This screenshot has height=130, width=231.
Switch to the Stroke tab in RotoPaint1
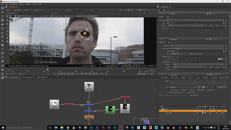(191, 78)
